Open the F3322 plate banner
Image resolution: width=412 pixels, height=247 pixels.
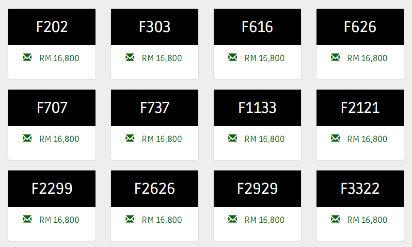click(360, 188)
